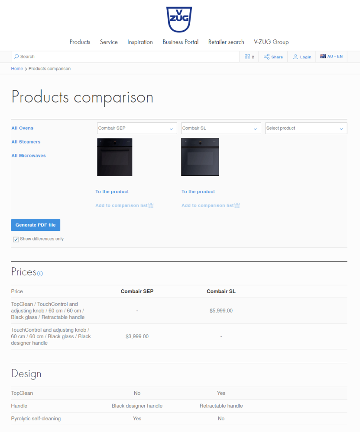Click Add to comparison list under Combair SL

208,205
